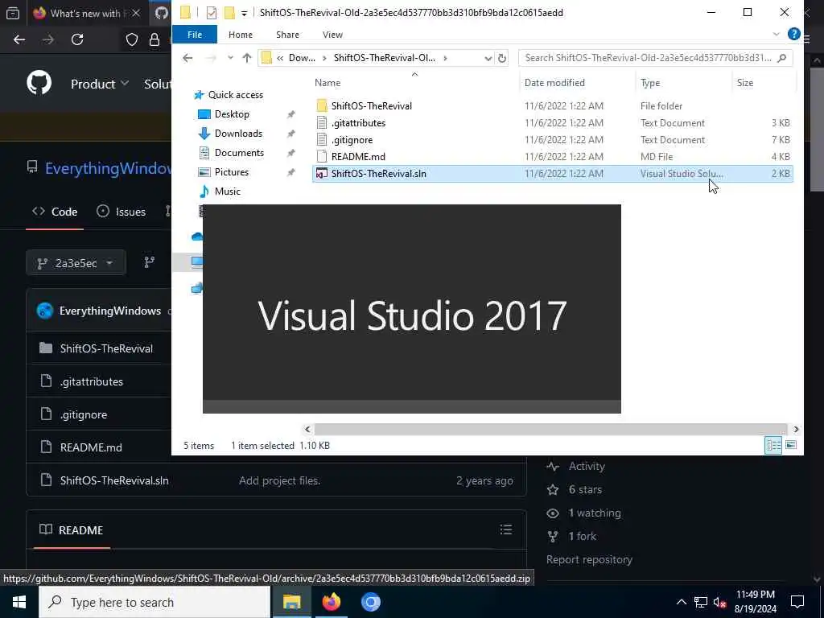Open the 2a3e5ec branch selector dropdown
The width and height of the screenshot is (824, 618).
(76, 263)
